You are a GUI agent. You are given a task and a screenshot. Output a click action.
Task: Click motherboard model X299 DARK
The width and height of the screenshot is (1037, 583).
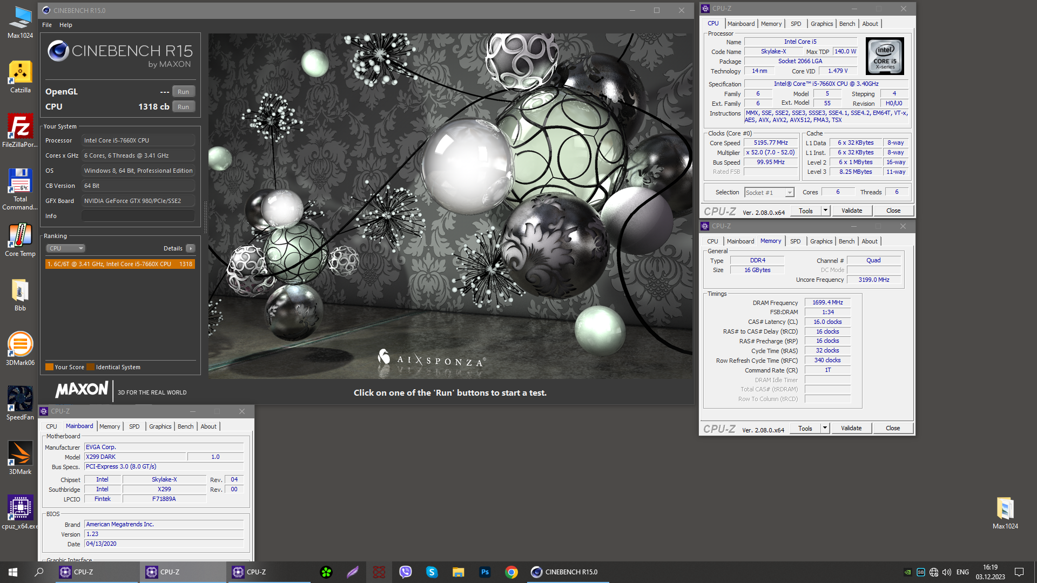pos(135,457)
